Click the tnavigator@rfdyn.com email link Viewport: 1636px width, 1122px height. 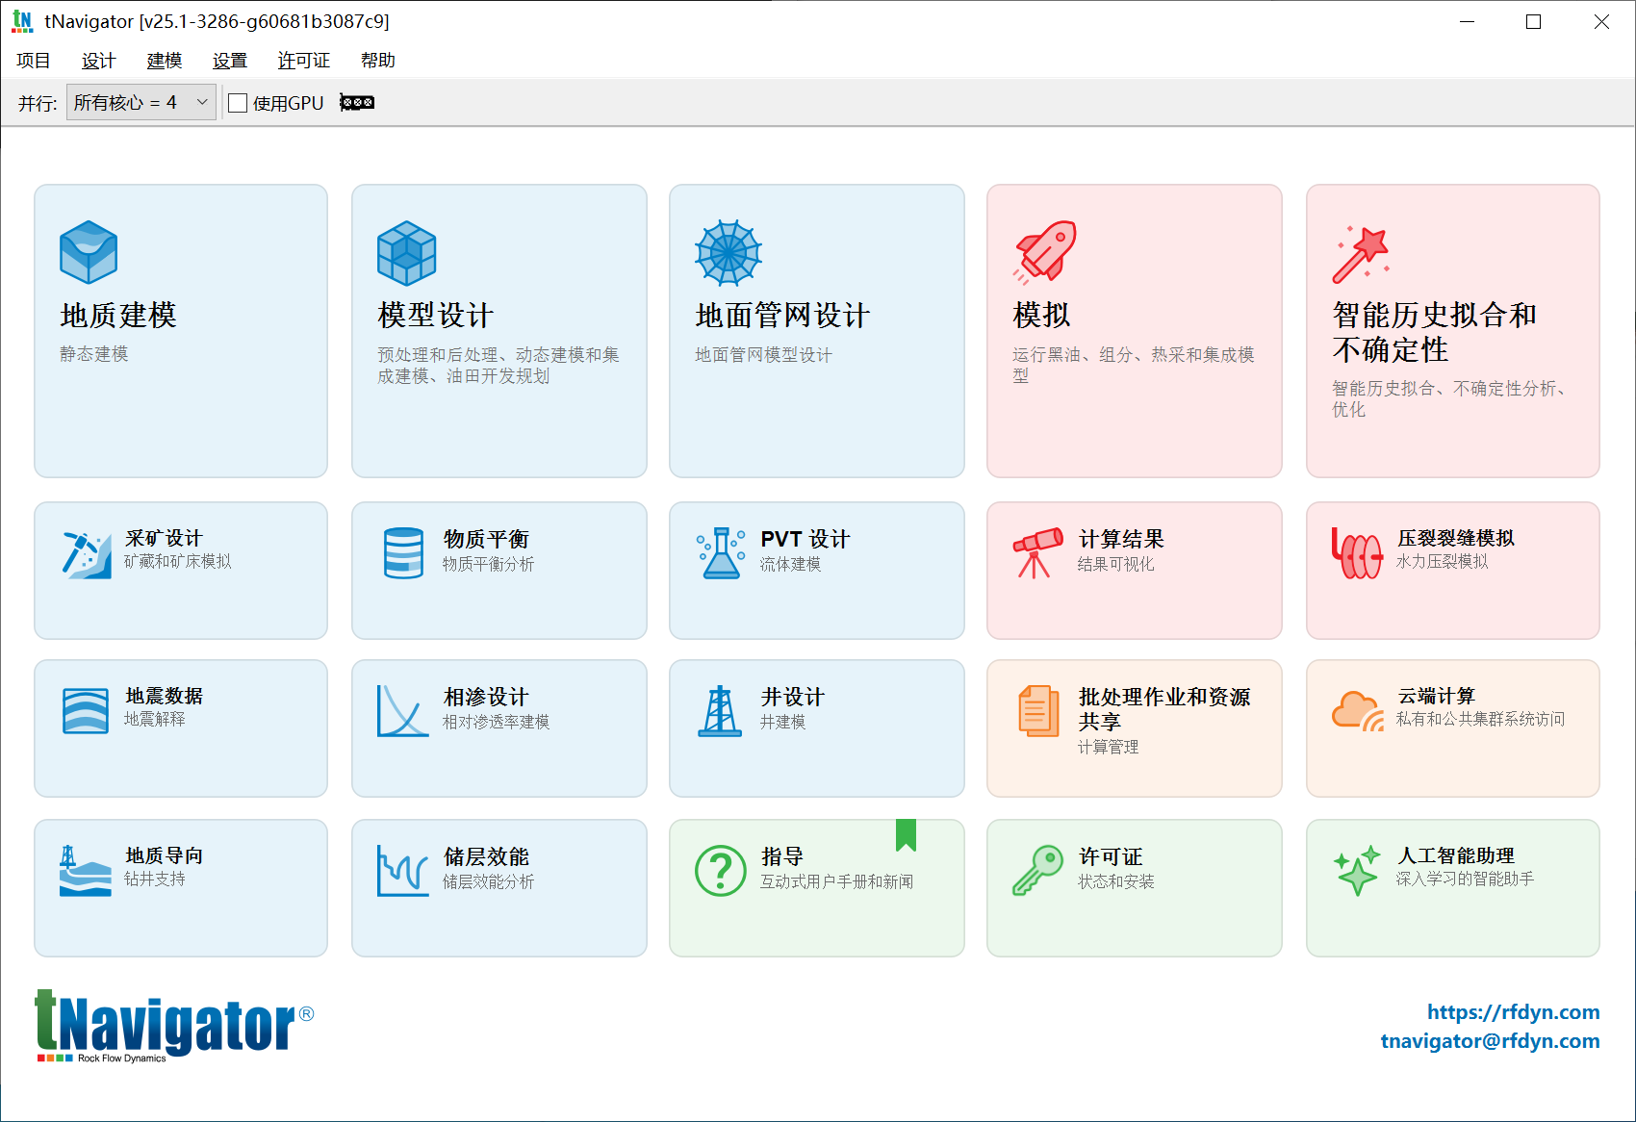[1490, 1041]
